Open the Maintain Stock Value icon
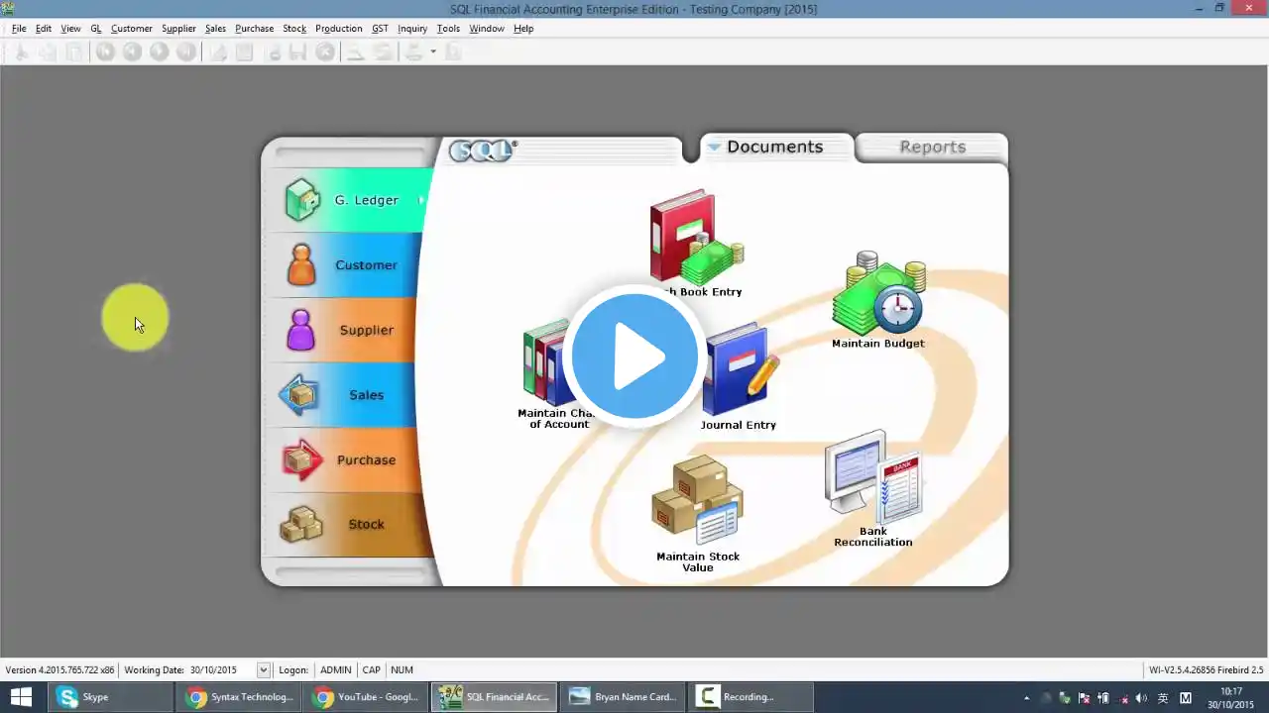Image resolution: width=1269 pixels, height=713 pixels. (x=698, y=513)
